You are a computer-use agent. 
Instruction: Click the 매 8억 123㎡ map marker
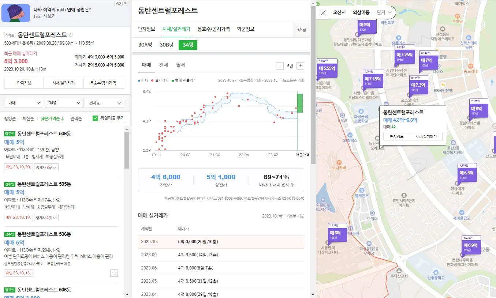pos(479,109)
